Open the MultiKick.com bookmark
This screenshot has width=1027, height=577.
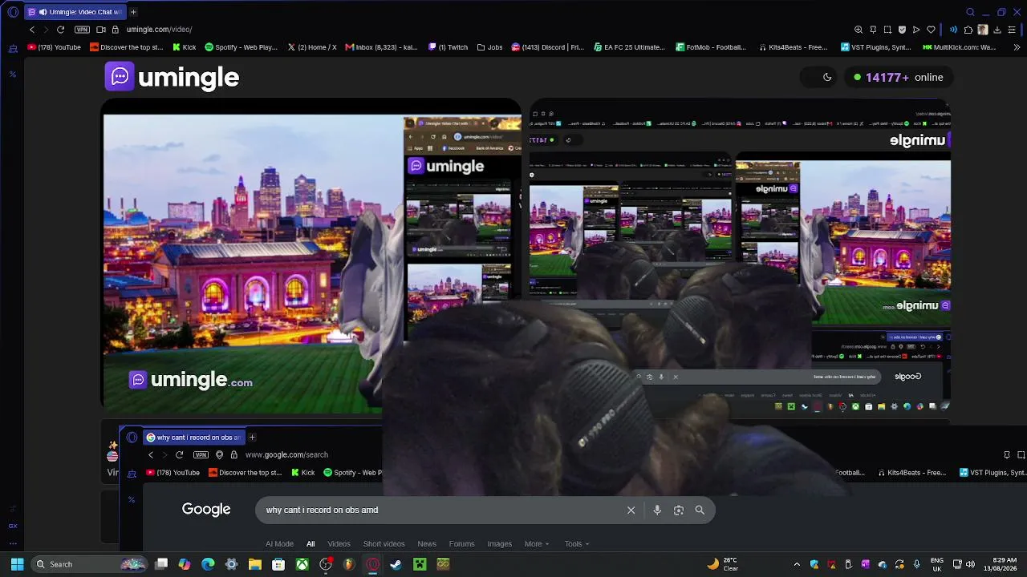[x=959, y=47]
